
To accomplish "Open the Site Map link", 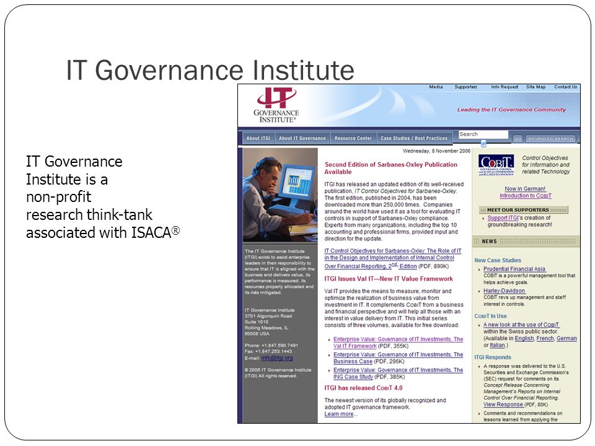I will 535,87.
